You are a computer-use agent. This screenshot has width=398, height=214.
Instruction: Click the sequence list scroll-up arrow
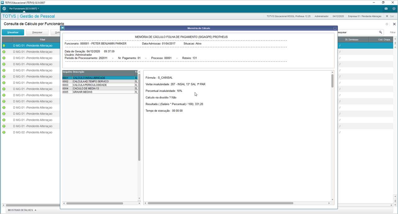point(139,72)
